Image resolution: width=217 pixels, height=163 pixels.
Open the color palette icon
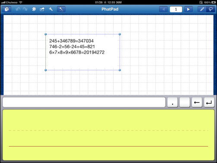coord(34,10)
